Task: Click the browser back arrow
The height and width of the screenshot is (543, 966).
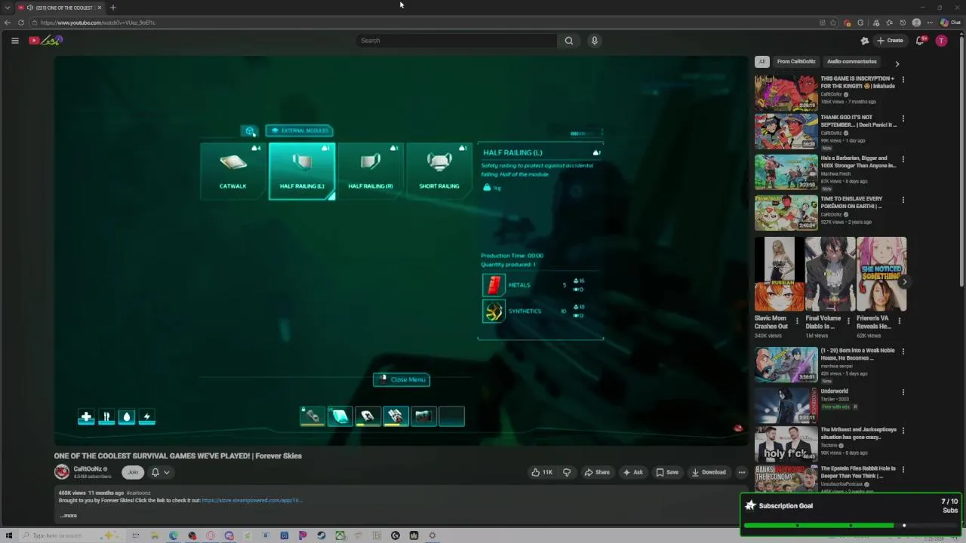Action: 8,23
